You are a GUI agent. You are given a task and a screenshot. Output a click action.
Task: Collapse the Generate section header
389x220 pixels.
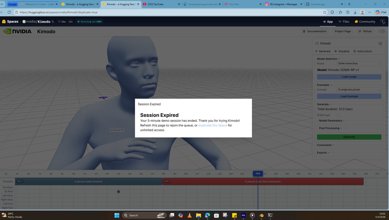tap(324, 104)
